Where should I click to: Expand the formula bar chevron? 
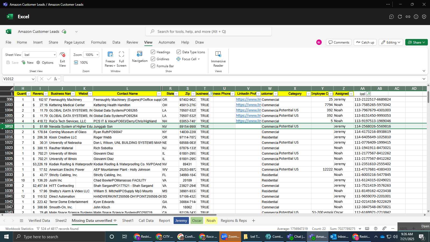point(424,79)
